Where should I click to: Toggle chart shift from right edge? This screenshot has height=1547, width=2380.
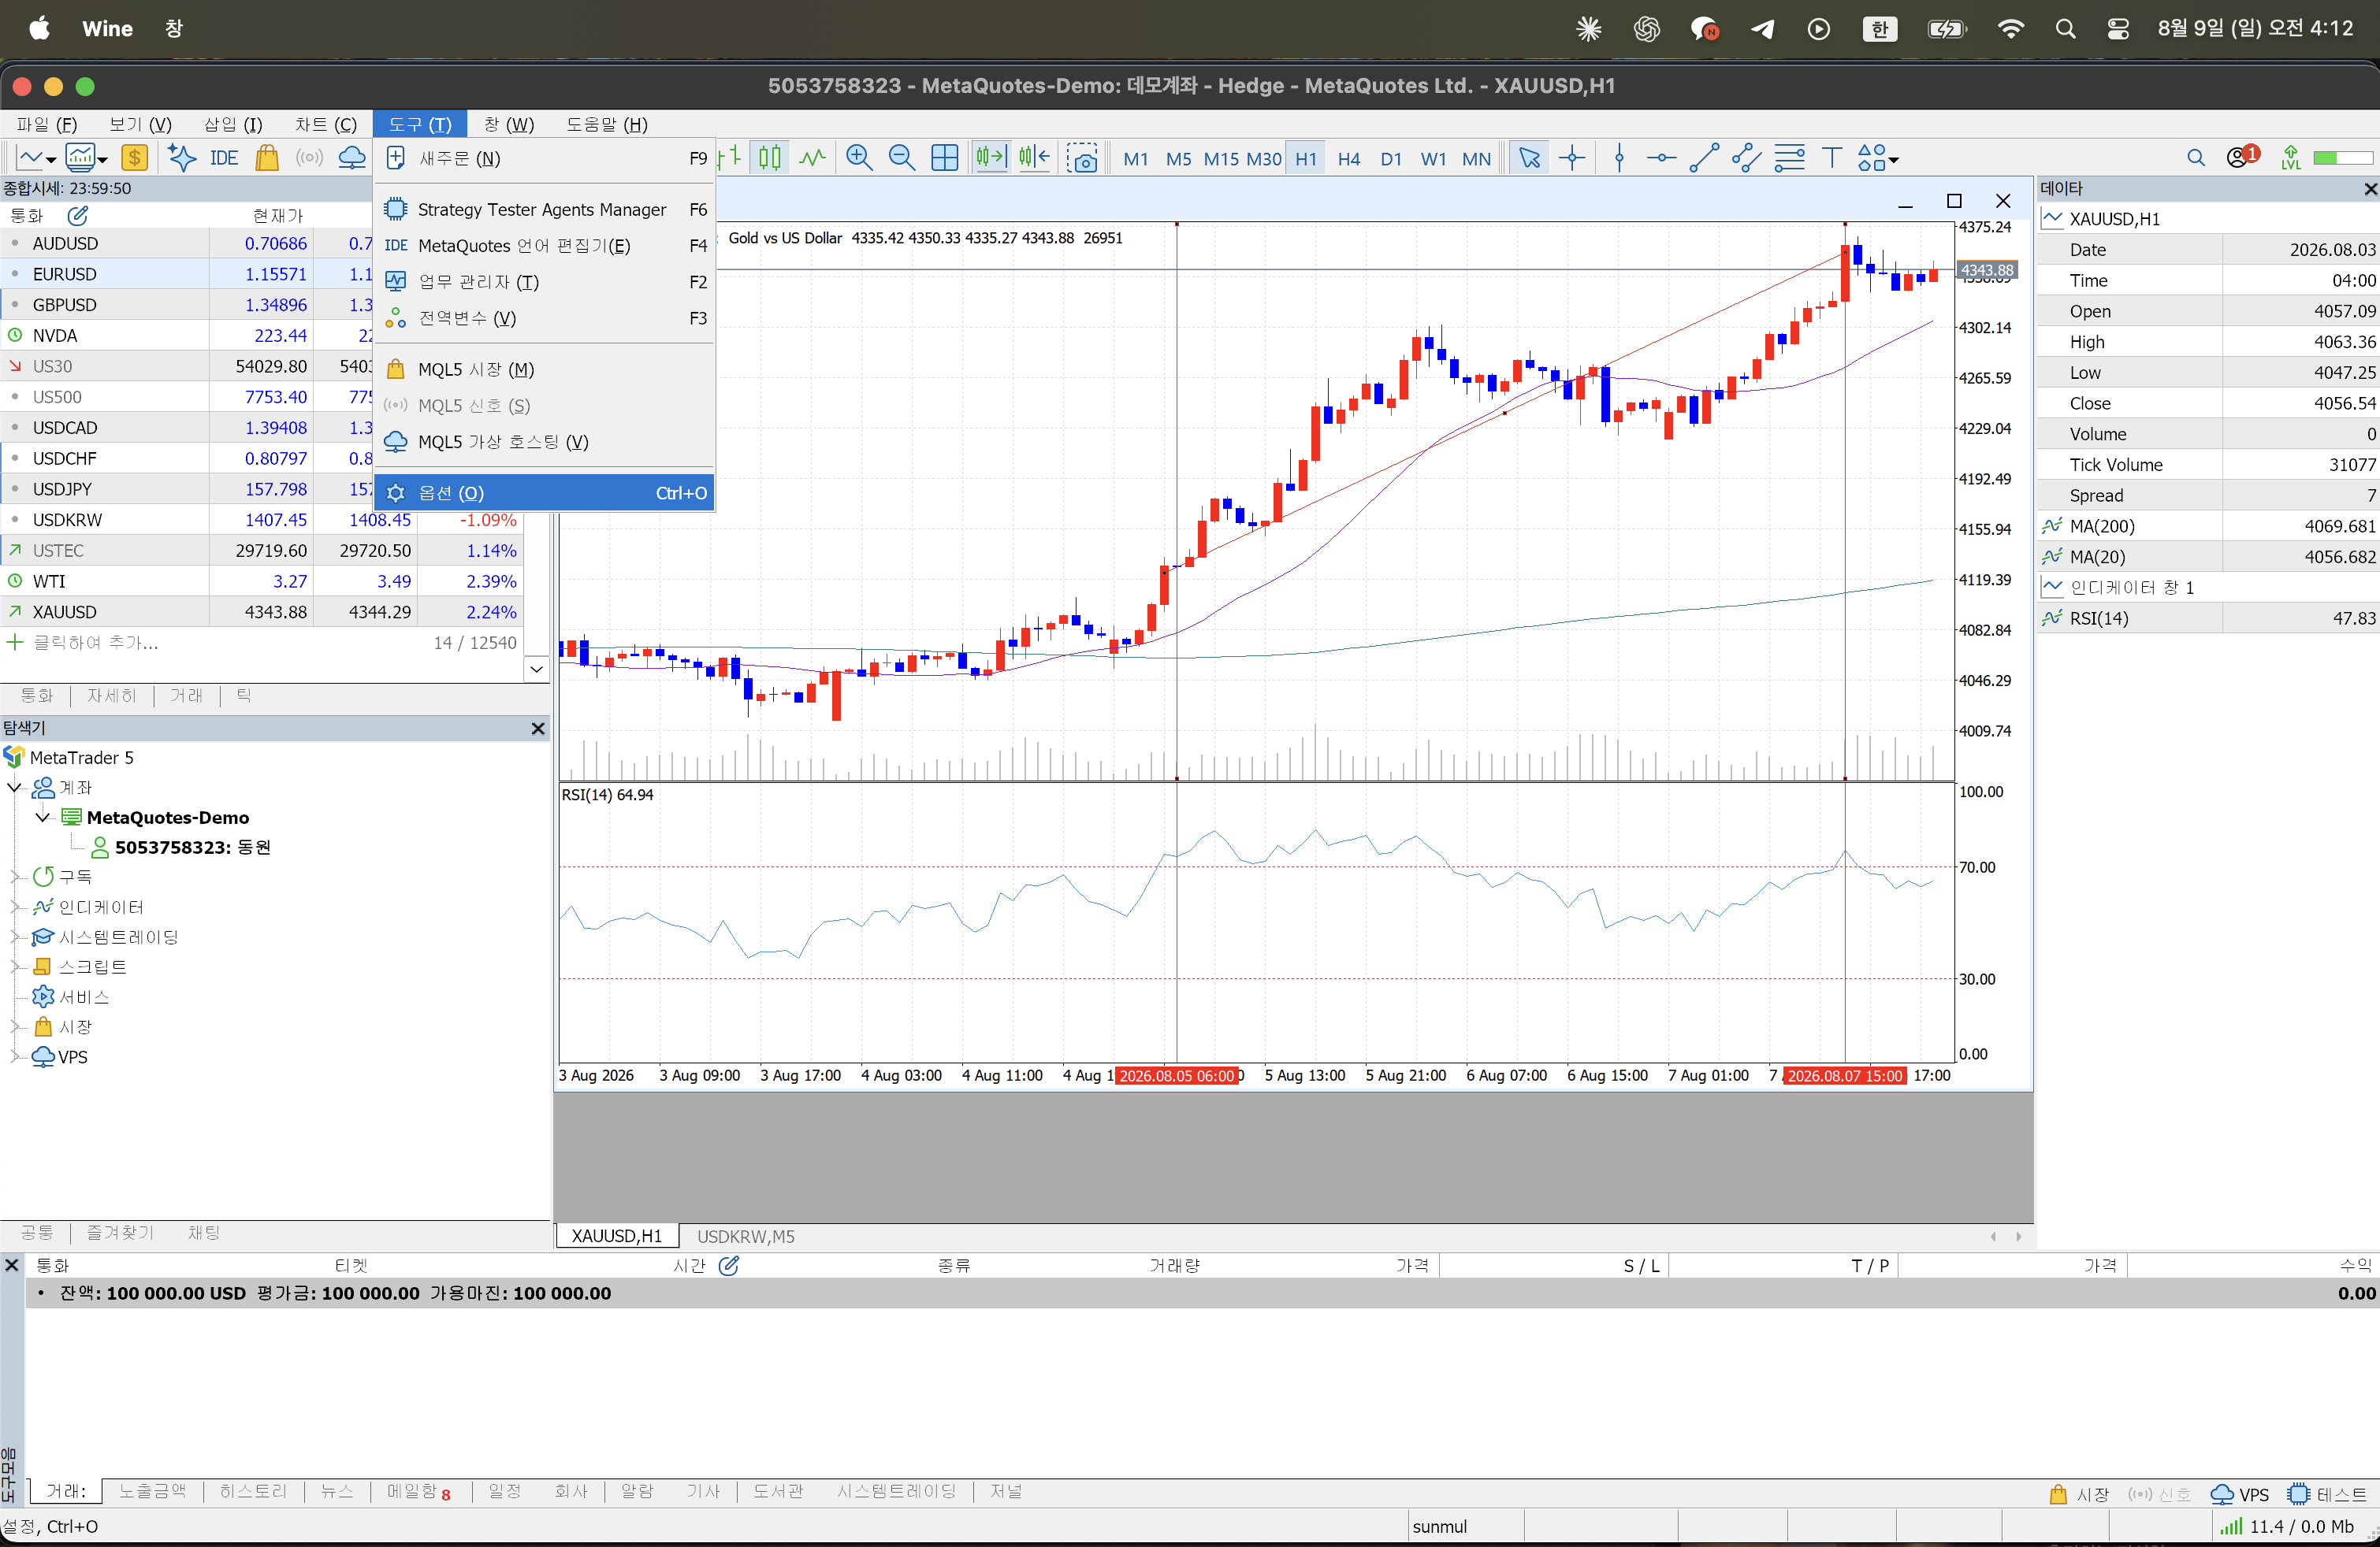pos(1034,158)
